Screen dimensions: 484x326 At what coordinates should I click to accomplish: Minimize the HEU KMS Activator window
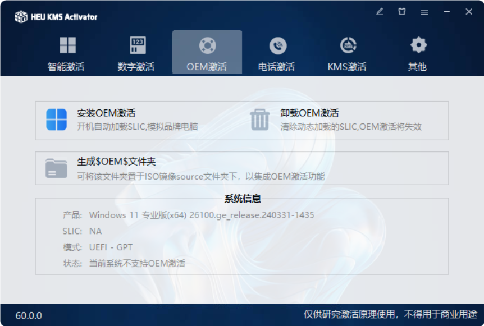(447, 11)
